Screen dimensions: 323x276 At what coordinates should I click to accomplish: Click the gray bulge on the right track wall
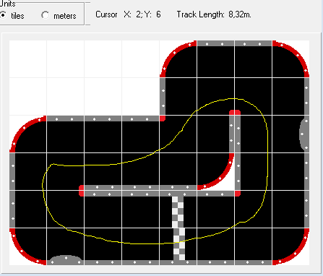coord(304,134)
